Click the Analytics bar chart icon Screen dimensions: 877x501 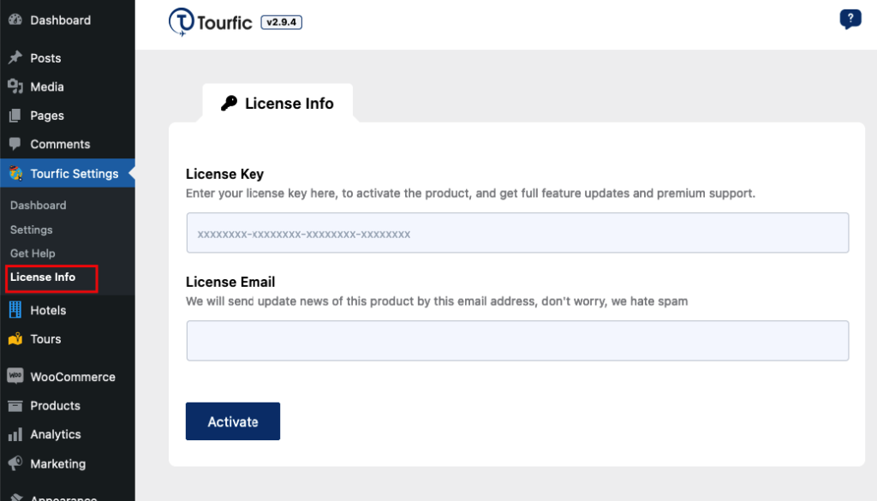coord(15,434)
